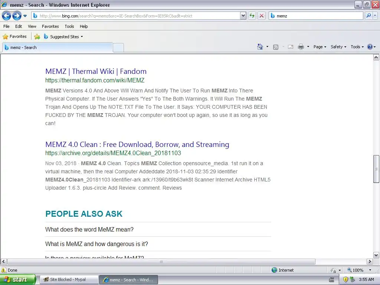Switch to Site Blocked - Mypal taskbar window

point(69,279)
